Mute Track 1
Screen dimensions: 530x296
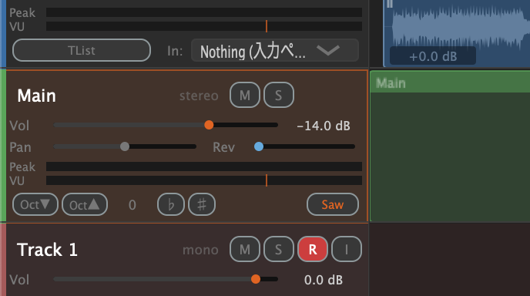pyautogui.click(x=245, y=249)
